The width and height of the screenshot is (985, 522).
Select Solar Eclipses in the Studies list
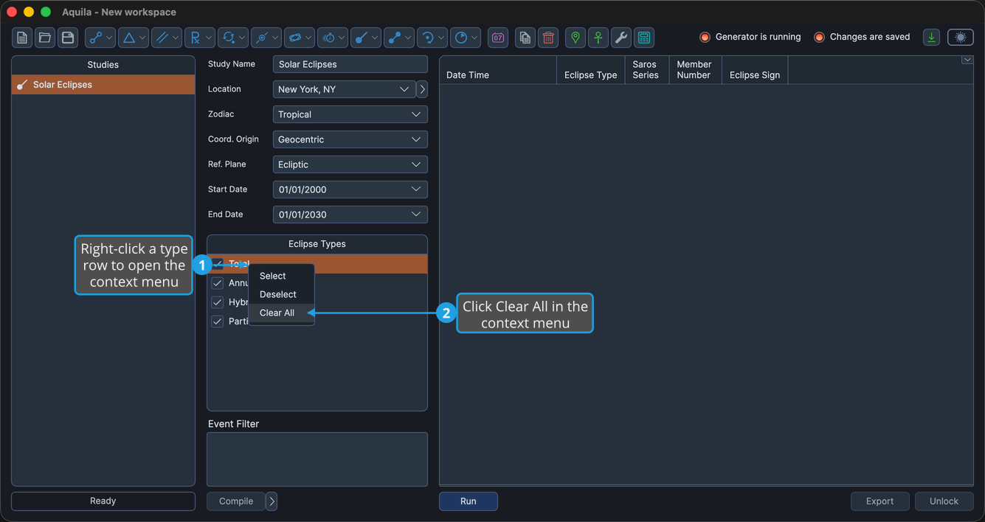point(103,85)
